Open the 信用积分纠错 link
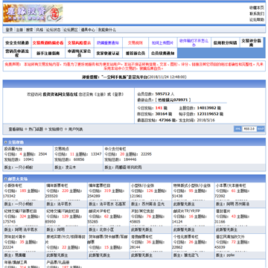The image size is (268, 268). coord(226,42)
